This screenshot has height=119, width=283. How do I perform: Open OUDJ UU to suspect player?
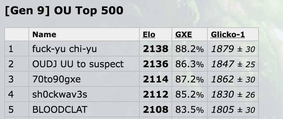(78, 64)
